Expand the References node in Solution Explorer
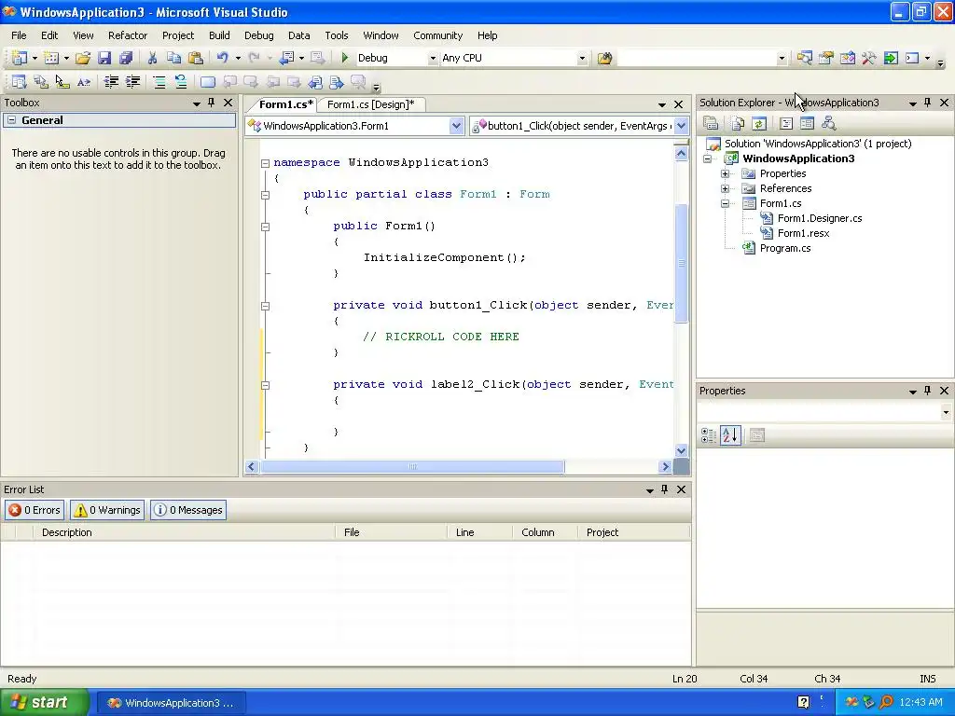The image size is (955, 716). tap(725, 188)
